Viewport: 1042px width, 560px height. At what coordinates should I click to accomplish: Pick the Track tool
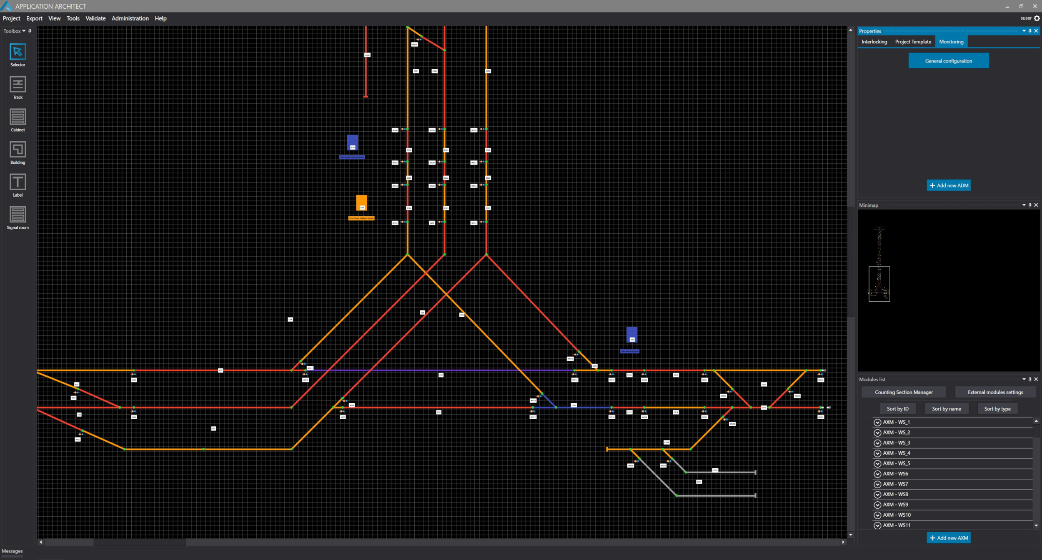(x=18, y=85)
